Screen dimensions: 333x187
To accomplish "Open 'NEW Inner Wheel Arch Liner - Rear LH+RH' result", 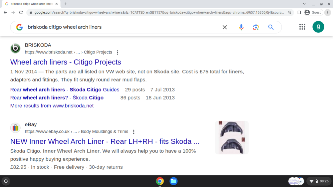I will (x=105, y=141).
